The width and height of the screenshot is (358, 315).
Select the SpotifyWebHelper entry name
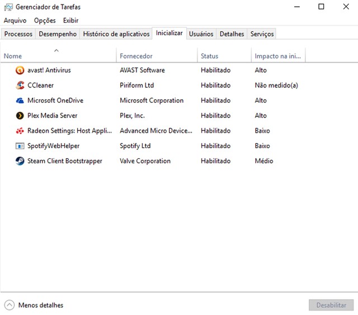(54, 145)
